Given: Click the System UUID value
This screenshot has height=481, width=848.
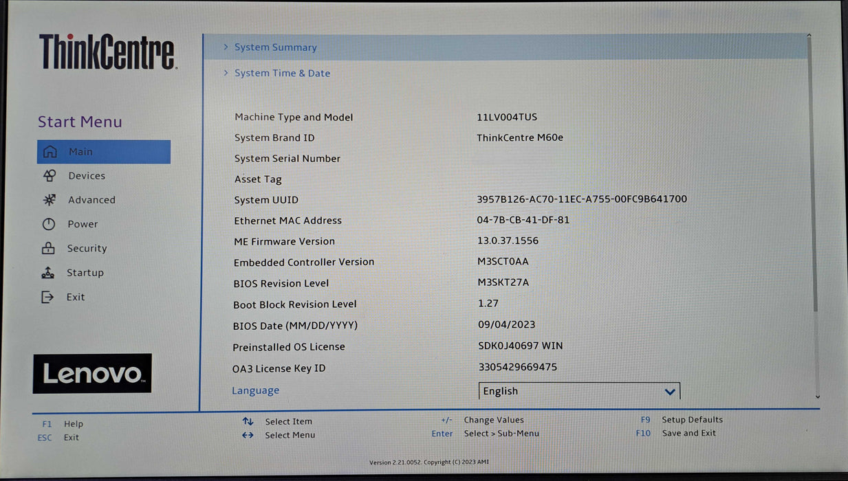Looking at the screenshot, I should coord(582,199).
